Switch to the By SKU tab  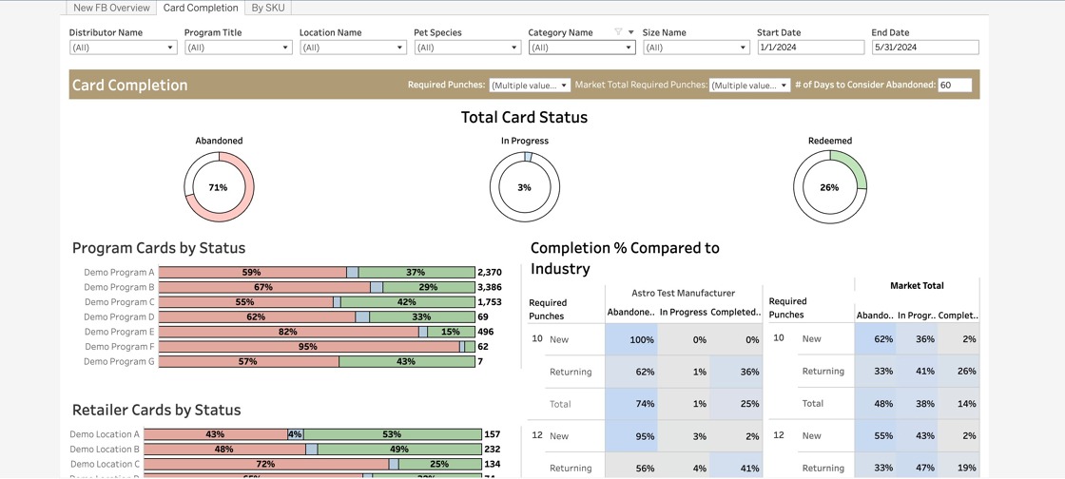(x=268, y=8)
